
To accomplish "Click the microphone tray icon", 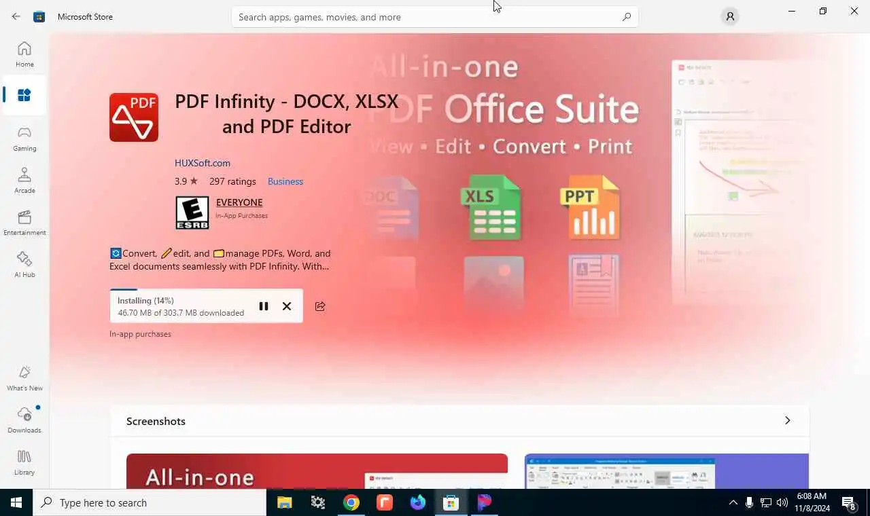I will point(749,503).
